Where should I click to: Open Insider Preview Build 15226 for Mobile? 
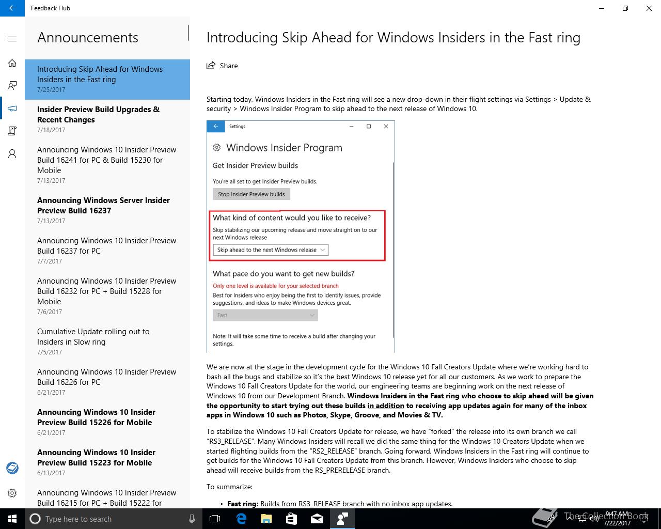pyautogui.click(x=107, y=423)
